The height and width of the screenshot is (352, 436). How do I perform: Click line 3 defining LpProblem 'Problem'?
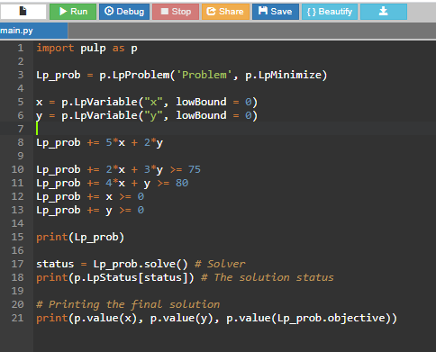click(x=181, y=75)
